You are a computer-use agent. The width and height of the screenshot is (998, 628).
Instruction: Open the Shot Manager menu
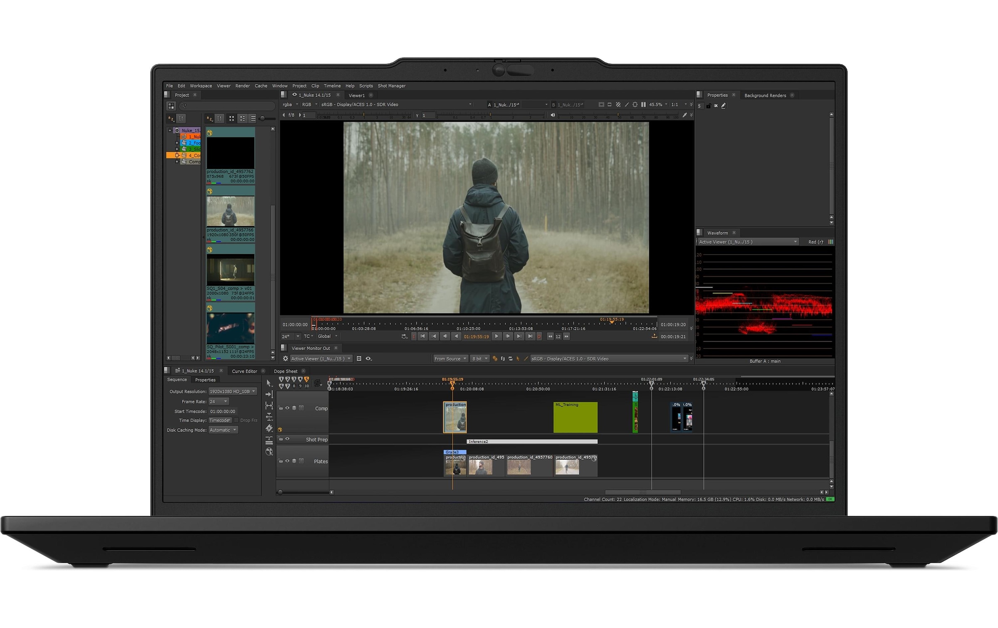click(391, 86)
